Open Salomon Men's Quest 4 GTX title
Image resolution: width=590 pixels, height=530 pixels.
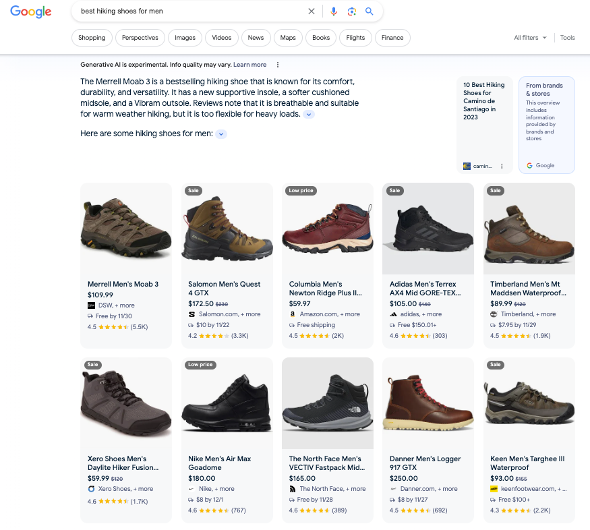click(x=225, y=289)
